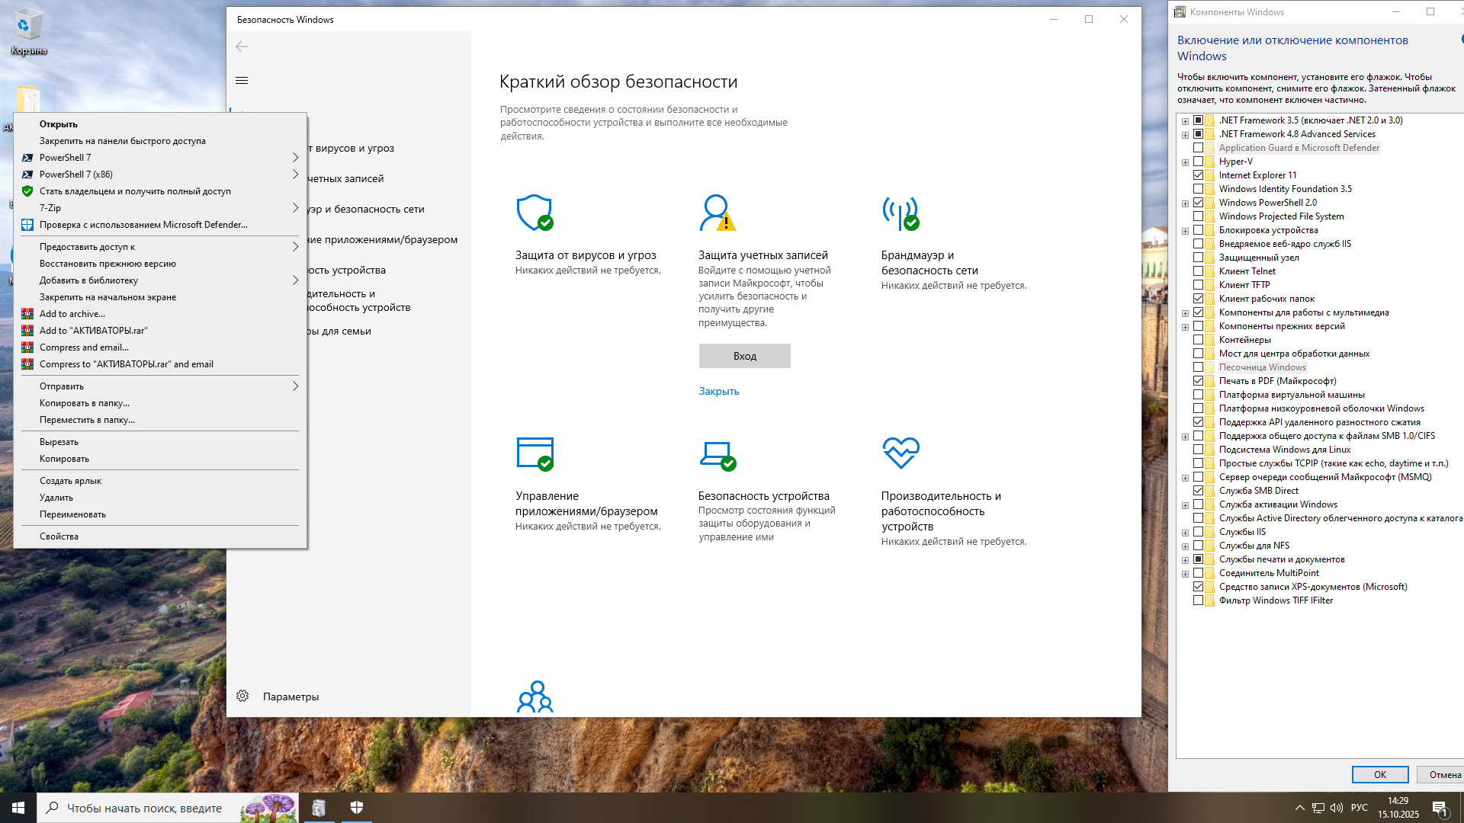The width and height of the screenshot is (1464, 823).
Task: Open the firewall and network protection icon
Action: [x=900, y=213]
